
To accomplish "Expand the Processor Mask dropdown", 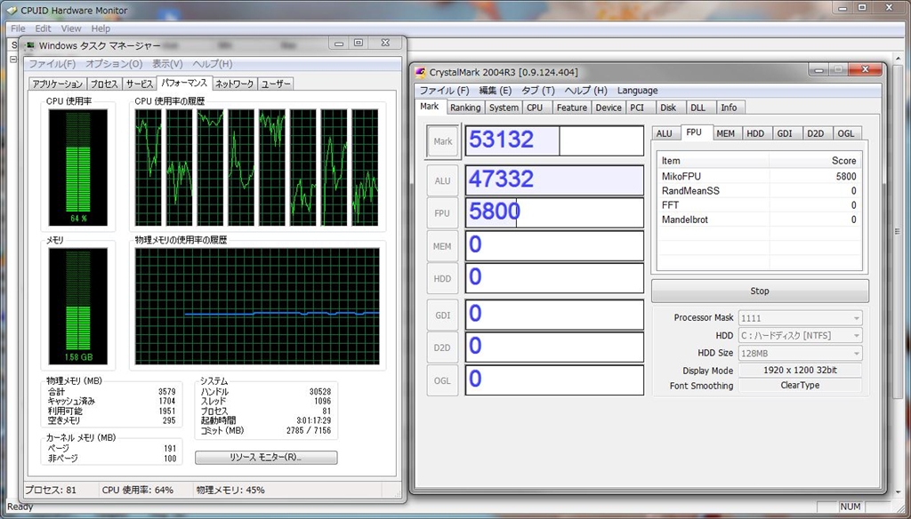I will click(800, 318).
